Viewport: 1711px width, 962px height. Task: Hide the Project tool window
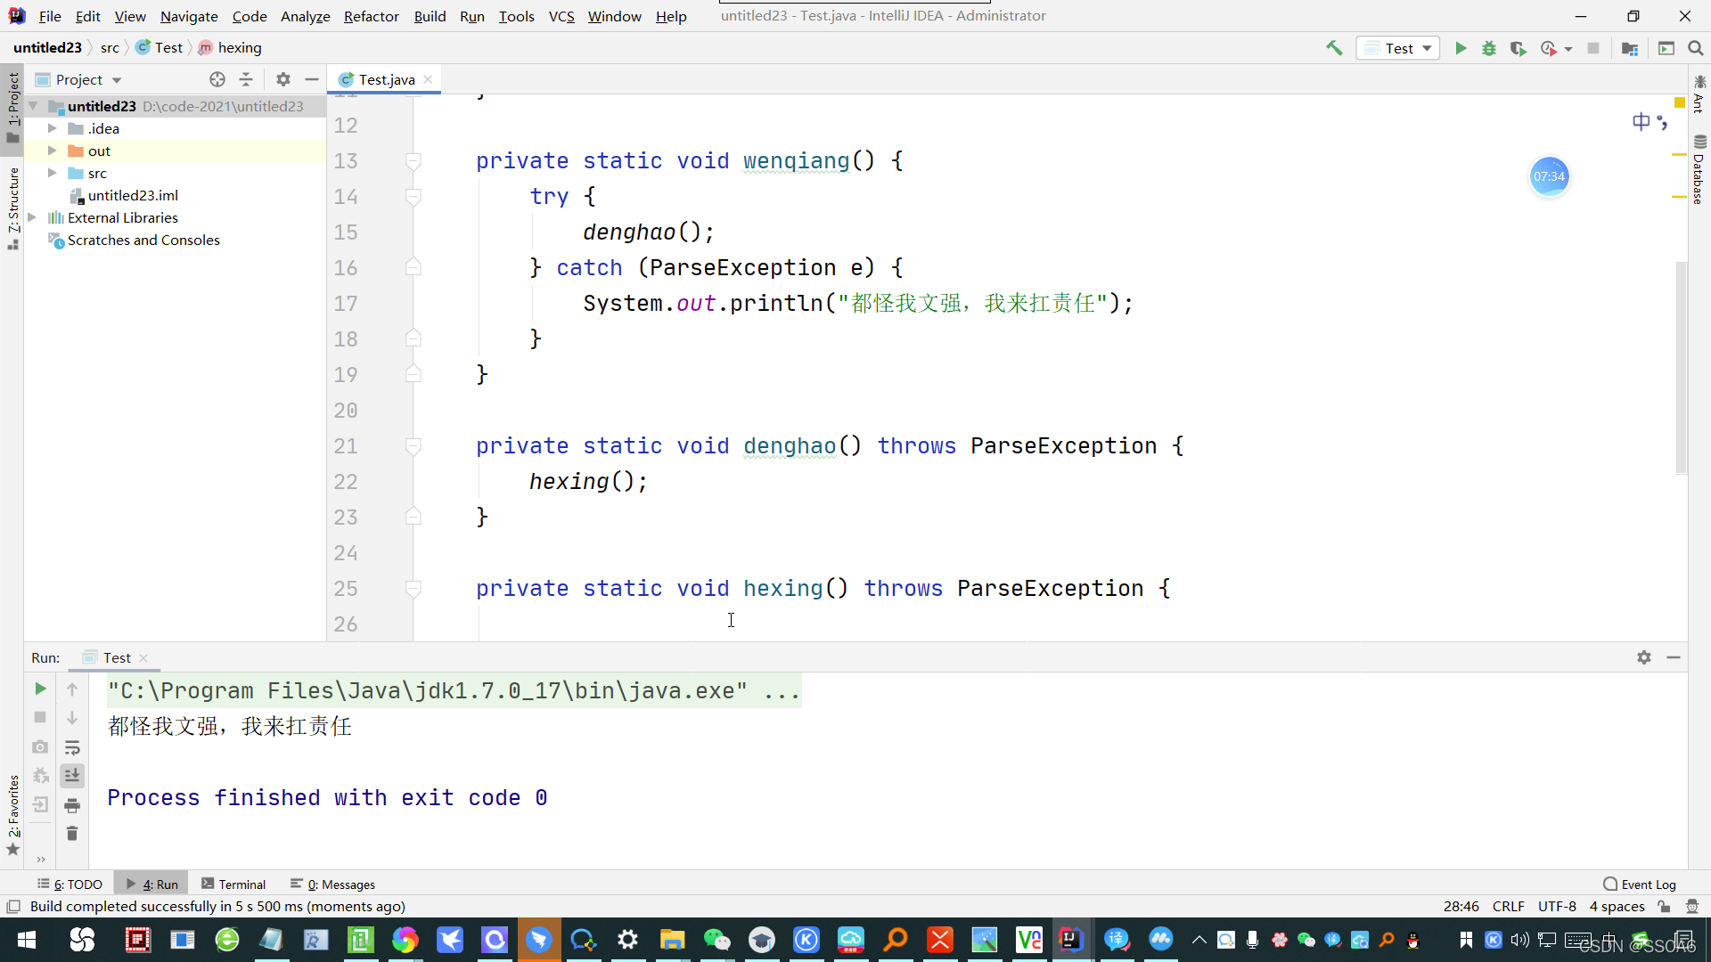(x=311, y=79)
